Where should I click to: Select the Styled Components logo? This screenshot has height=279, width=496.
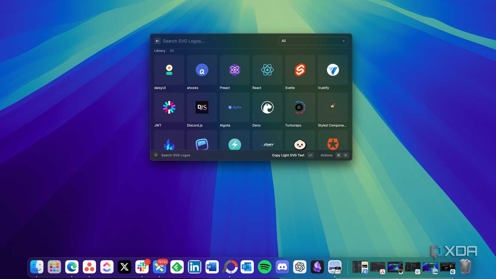point(332,107)
